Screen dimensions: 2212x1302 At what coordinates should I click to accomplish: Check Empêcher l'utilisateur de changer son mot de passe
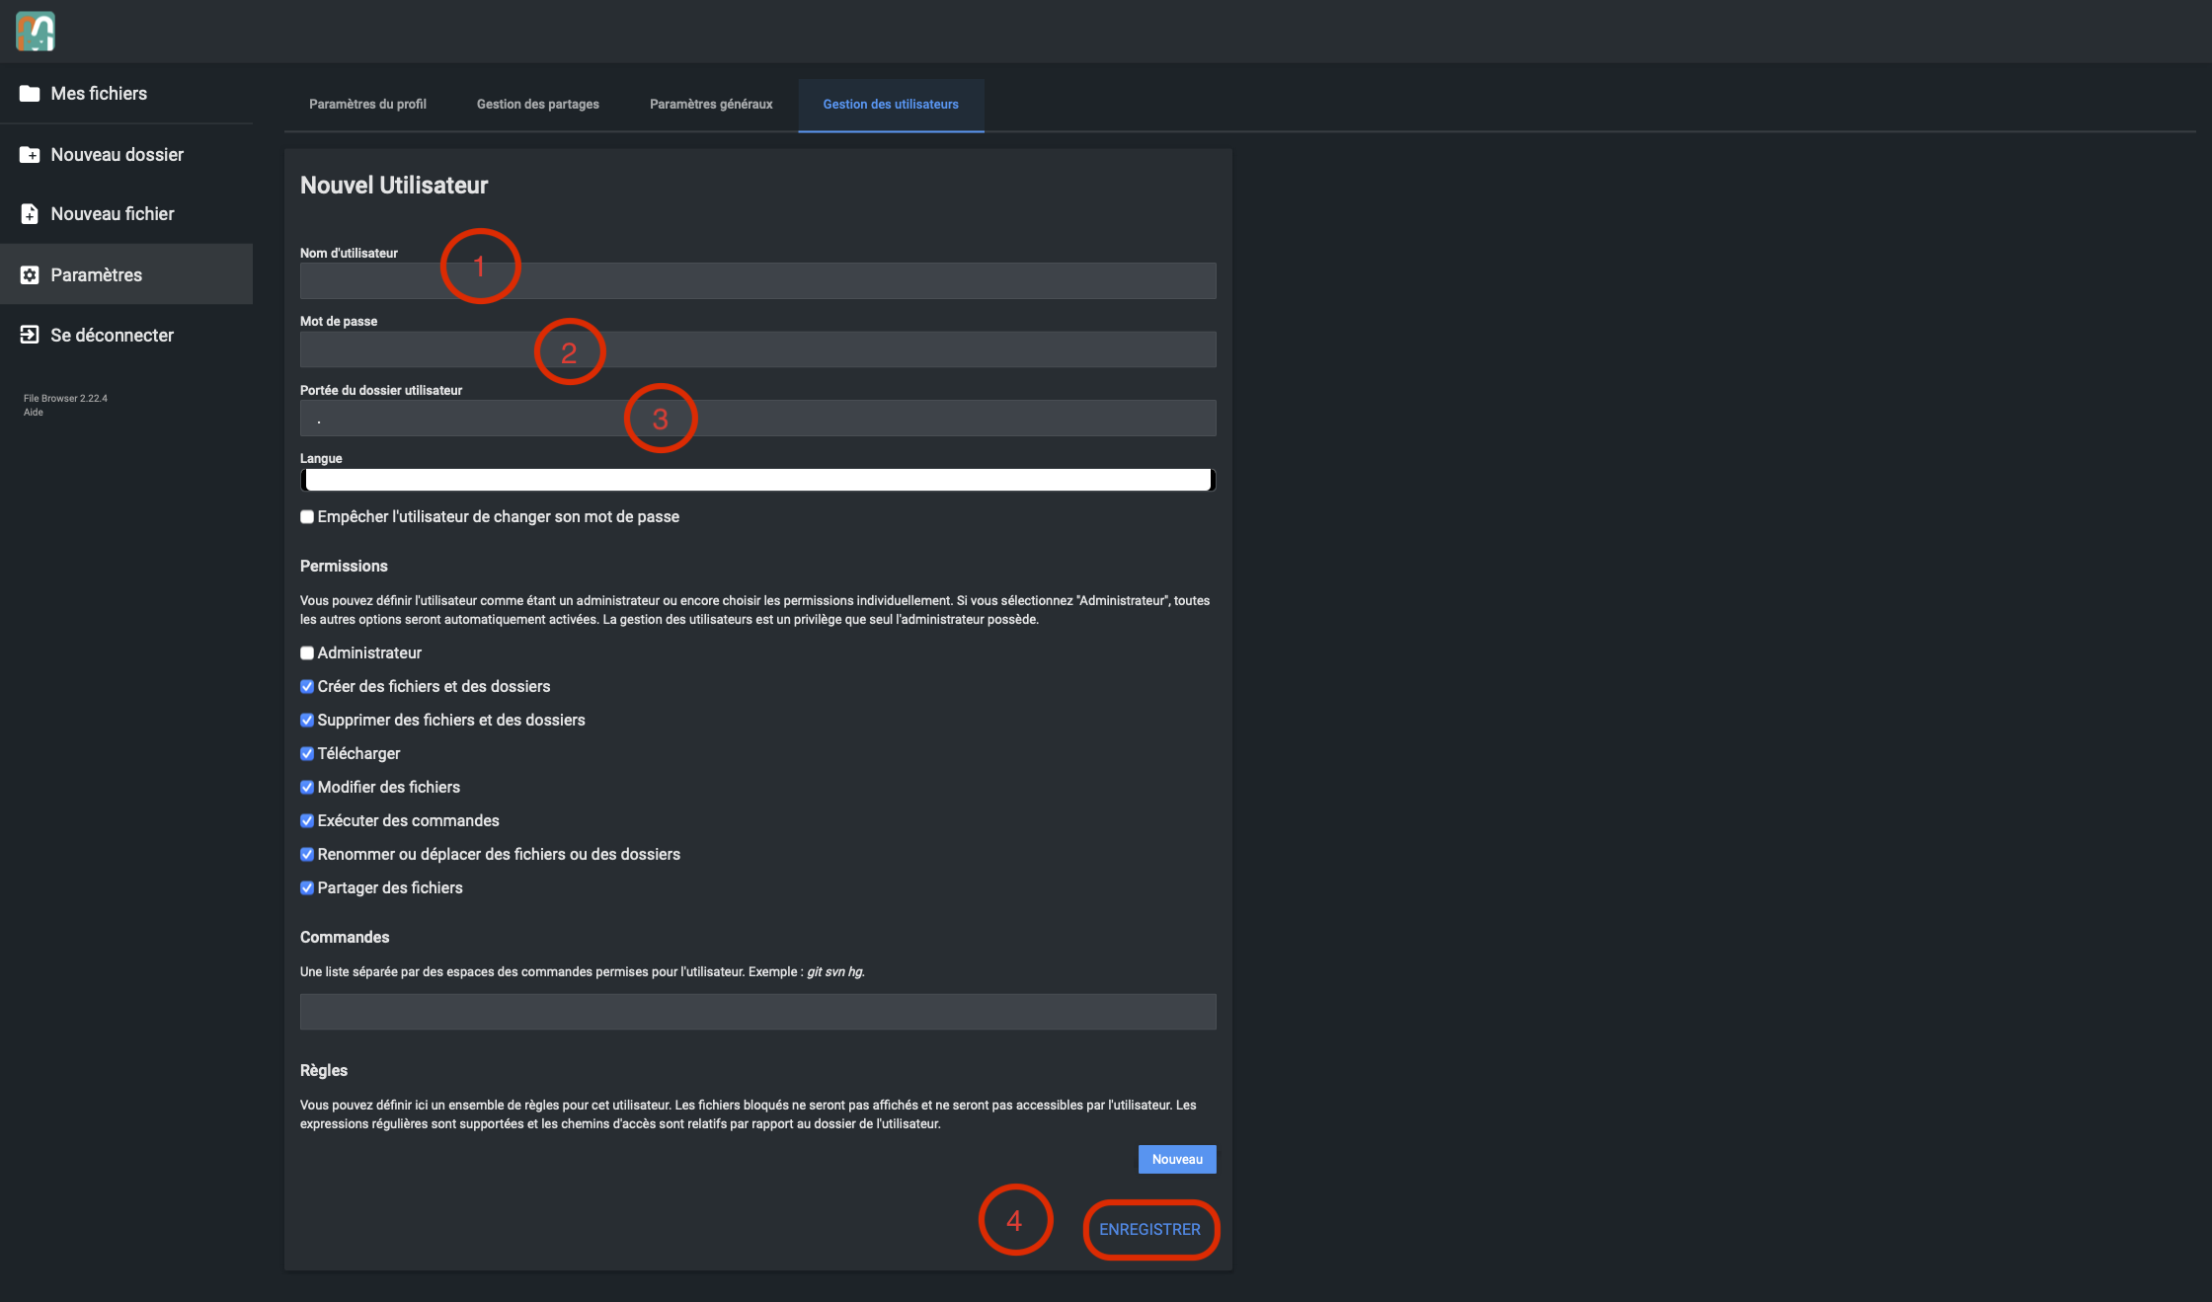pyautogui.click(x=307, y=517)
